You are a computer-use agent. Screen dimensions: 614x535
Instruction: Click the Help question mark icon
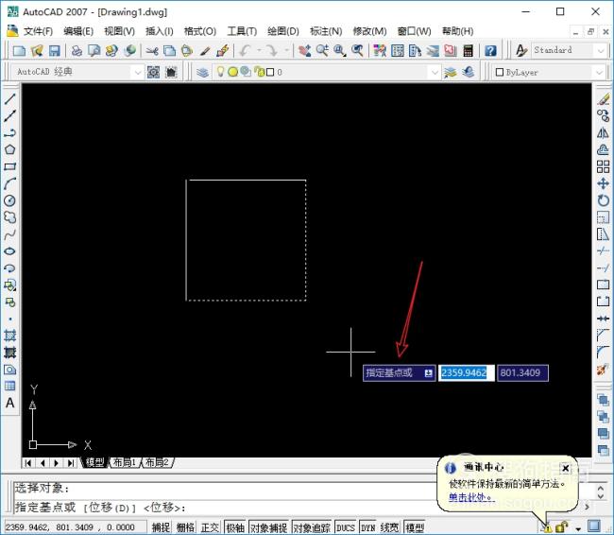click(x=490, y=50)
